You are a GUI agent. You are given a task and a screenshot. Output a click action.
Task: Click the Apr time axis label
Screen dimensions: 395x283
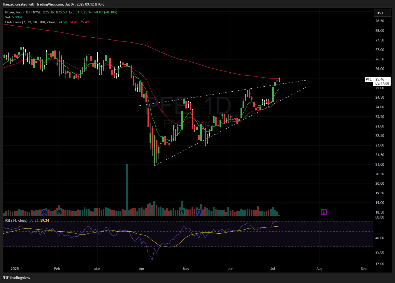point(142,269)
